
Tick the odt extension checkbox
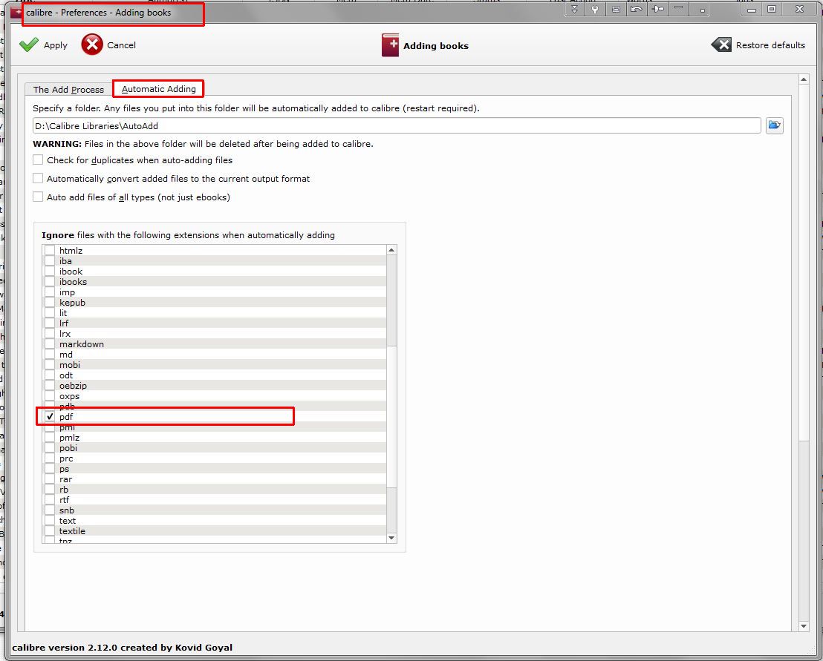pos(50,375)
